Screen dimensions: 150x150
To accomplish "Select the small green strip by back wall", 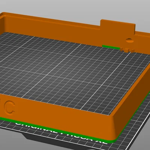I will click(x=111, y=47).
